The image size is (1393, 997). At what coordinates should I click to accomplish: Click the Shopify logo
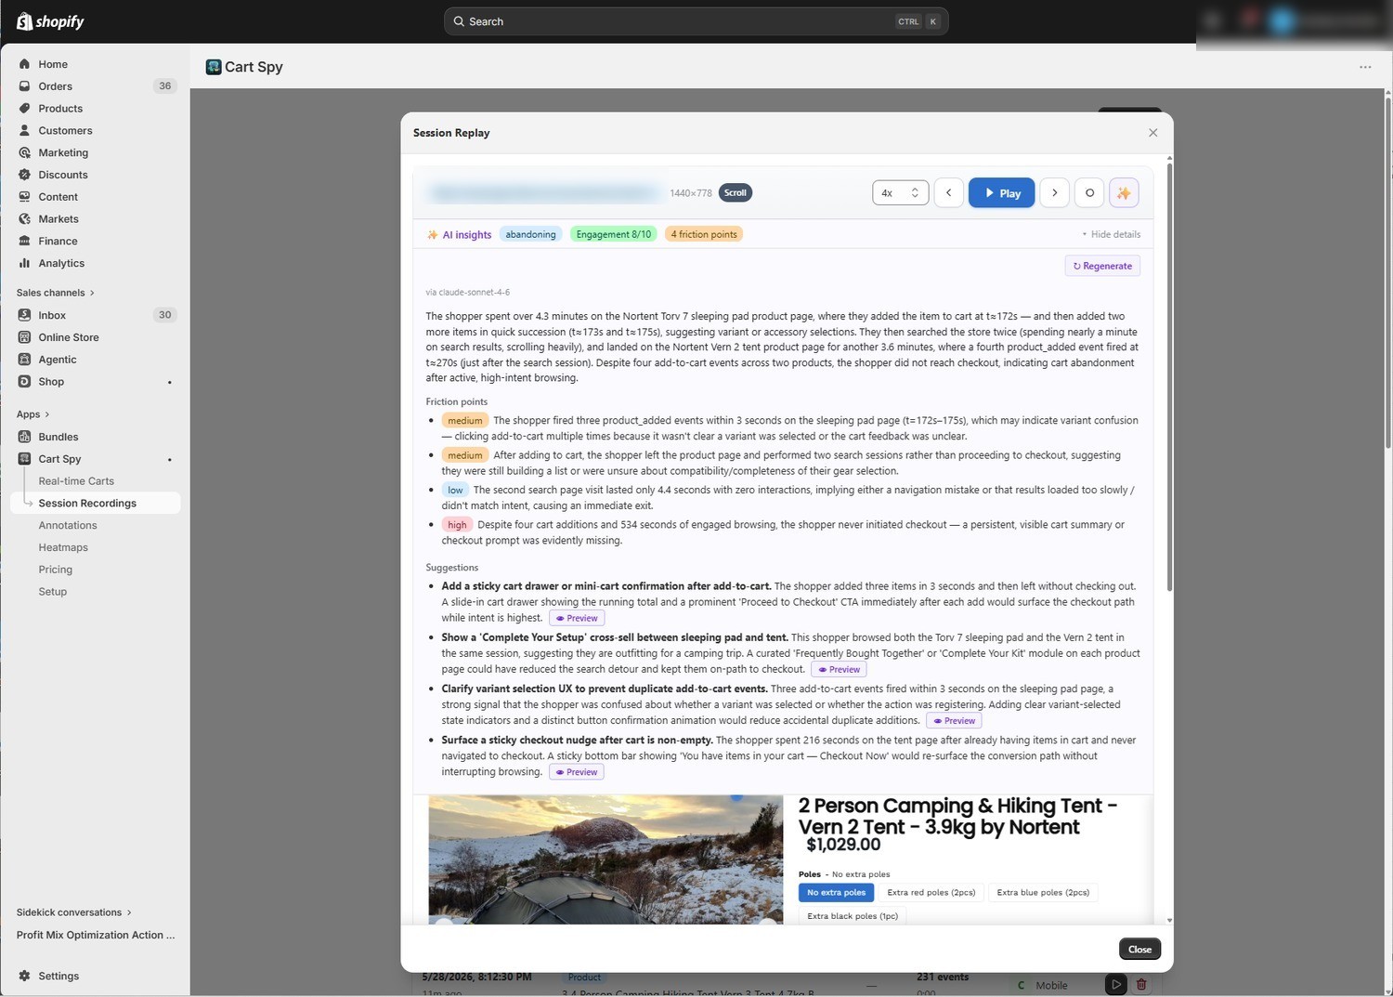click(x=50, y=21)
